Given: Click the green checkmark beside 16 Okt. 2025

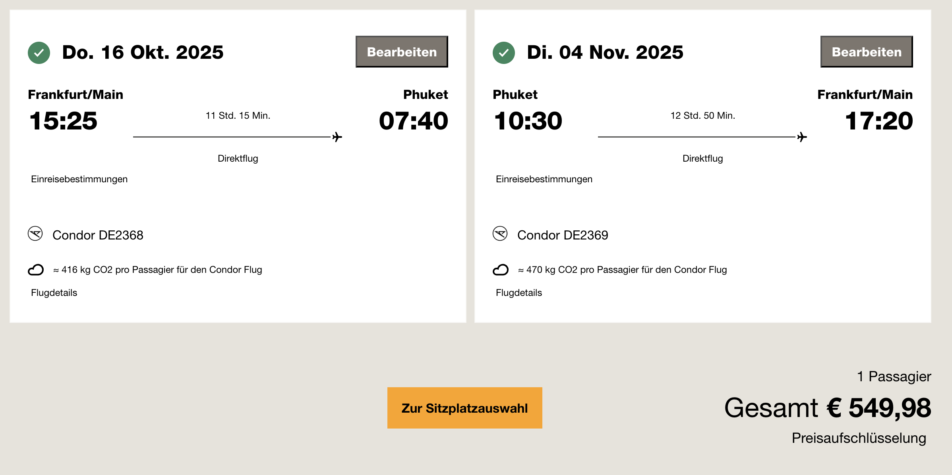Looking at the screenshot, I should point(39,52).
